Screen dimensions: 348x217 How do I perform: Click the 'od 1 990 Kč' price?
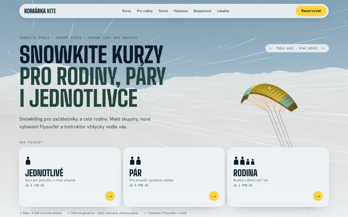(243, 185)
